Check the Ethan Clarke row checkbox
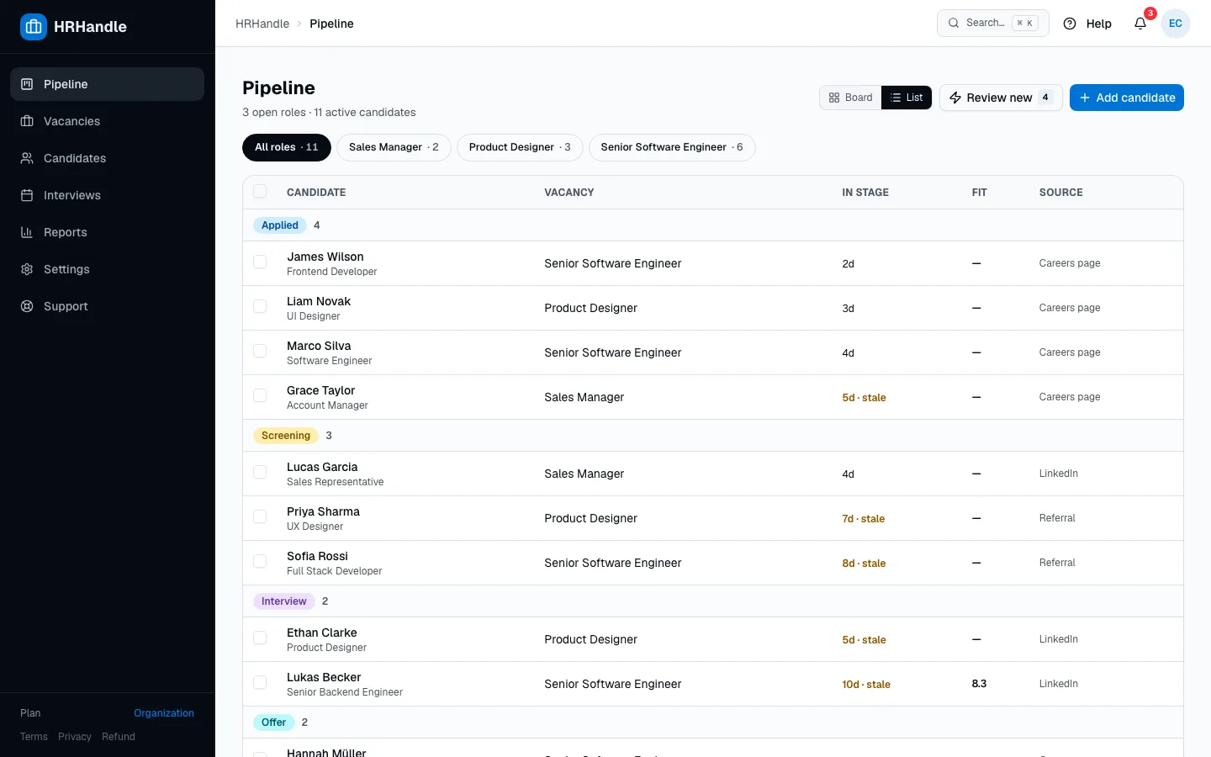 (x=260, y=638)
